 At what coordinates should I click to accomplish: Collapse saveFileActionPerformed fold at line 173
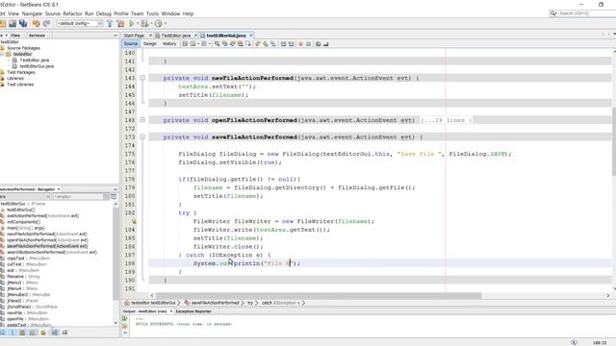[142, 136]
